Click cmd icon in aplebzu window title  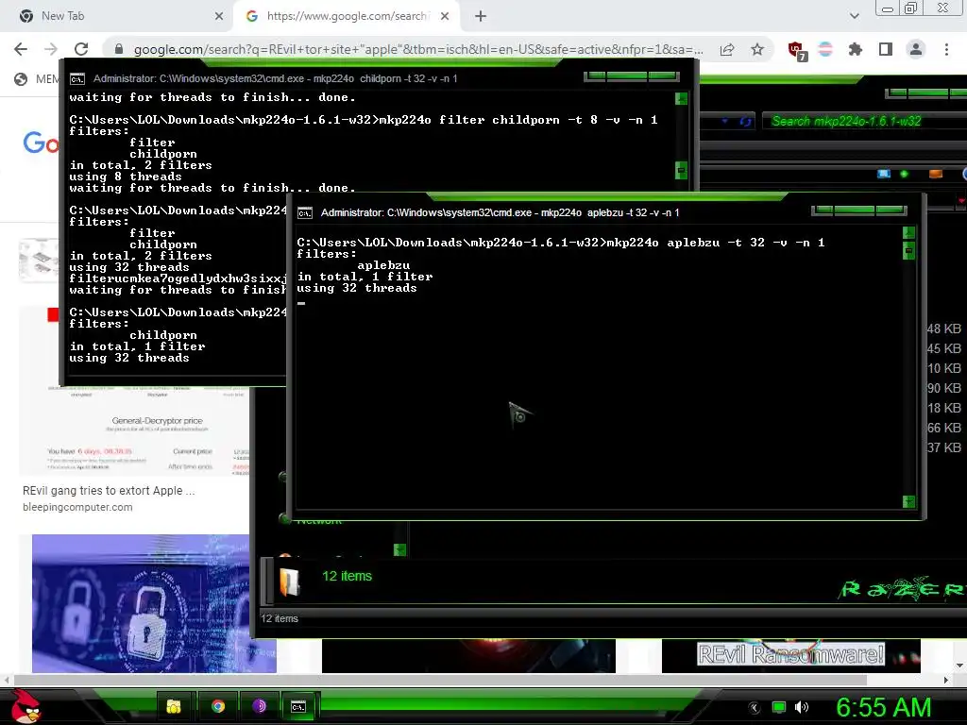(x=305, y=213)
